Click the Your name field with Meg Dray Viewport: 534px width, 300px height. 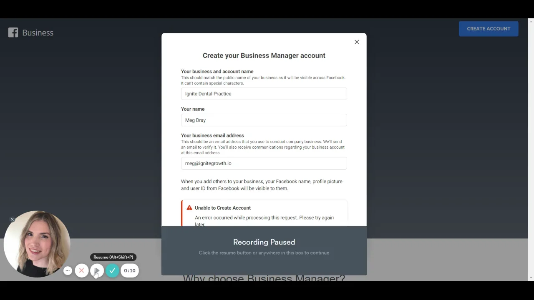click(x=264, y=120)
